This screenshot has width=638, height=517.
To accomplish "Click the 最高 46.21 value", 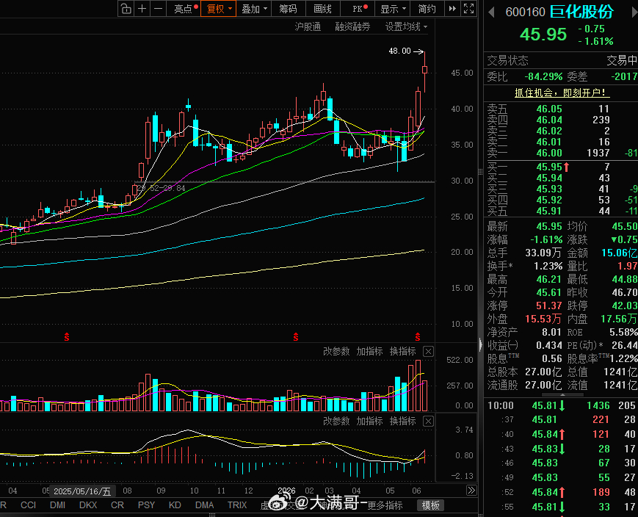I will tap(549, 279).
